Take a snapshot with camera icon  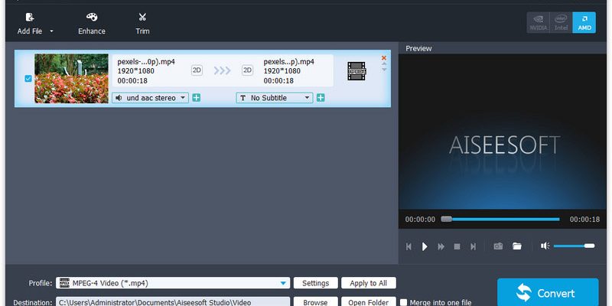click(x=498, y=246)
